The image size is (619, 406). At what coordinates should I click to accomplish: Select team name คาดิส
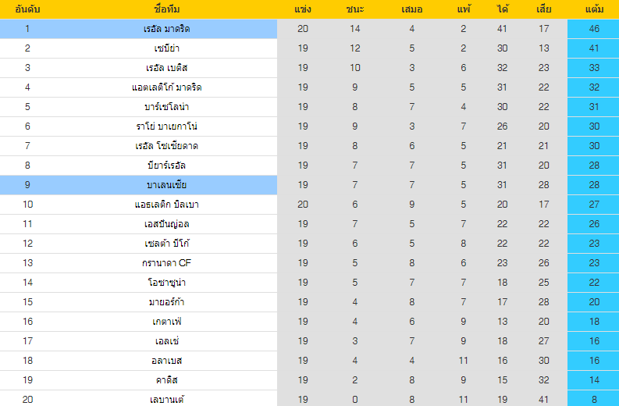pyautogui.click(x=166, y=380)
